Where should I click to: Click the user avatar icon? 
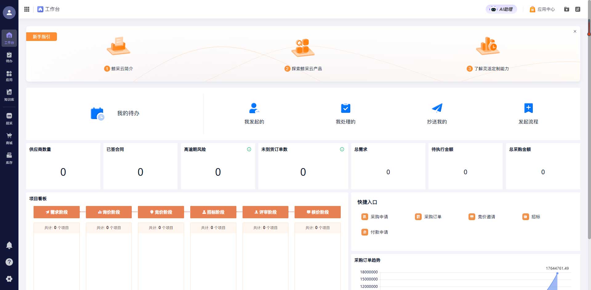point(9,13)
